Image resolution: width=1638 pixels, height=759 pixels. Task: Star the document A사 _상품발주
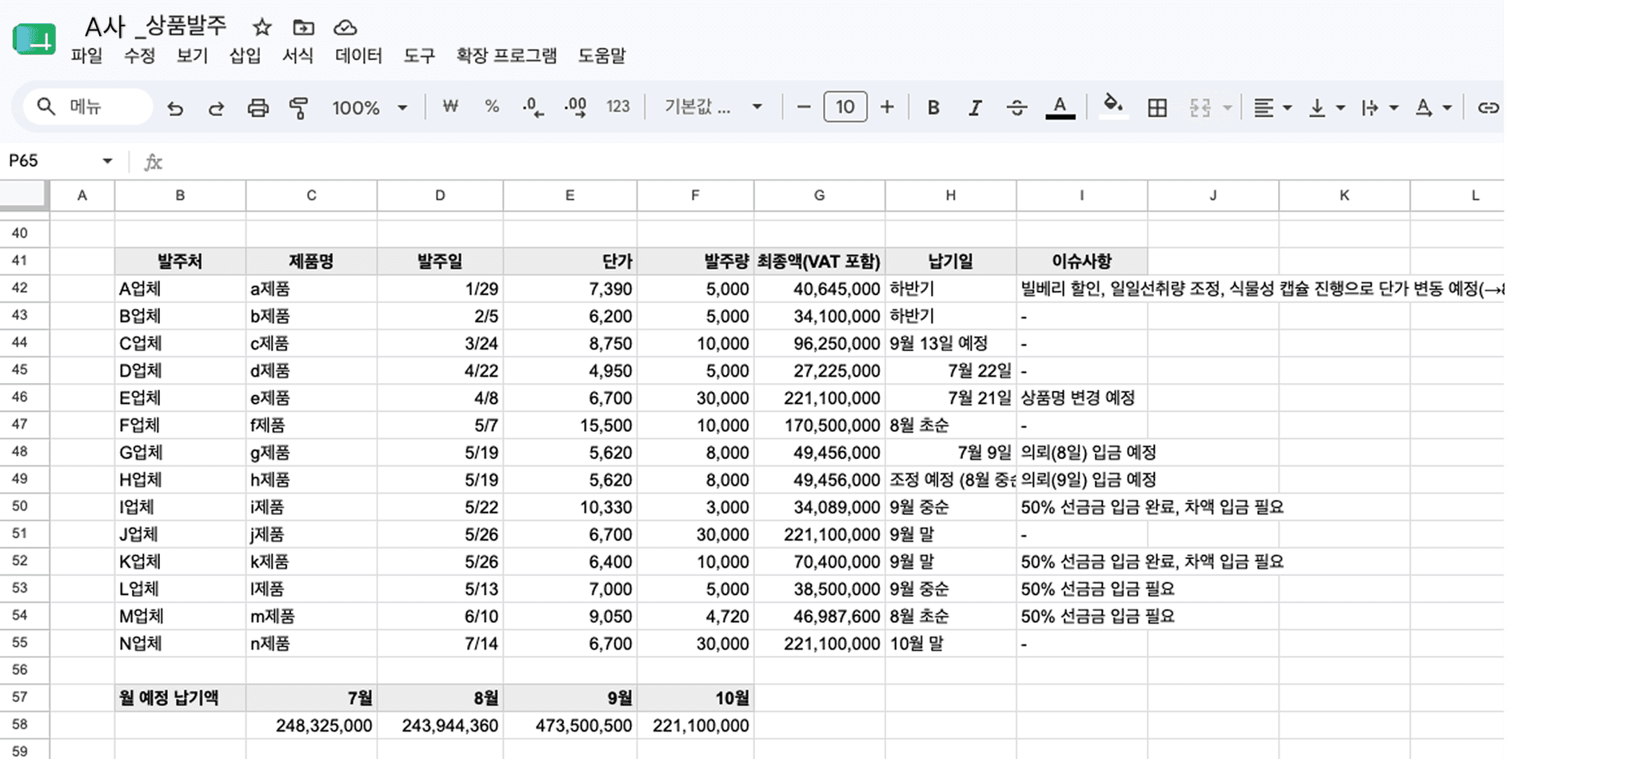[x=262, y=27]
